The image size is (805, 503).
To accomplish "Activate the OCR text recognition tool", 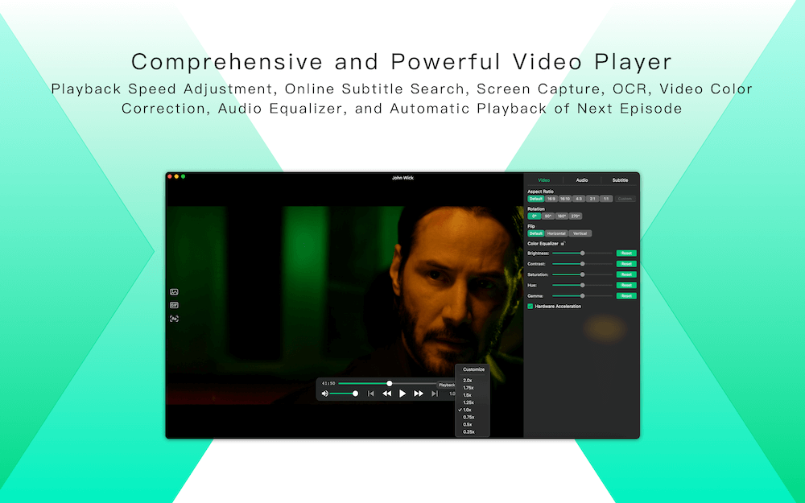I will click(x=174, y=318).
